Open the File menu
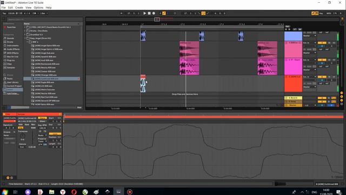346x195 pixels. pyautogui.click(x=4, y=8)
